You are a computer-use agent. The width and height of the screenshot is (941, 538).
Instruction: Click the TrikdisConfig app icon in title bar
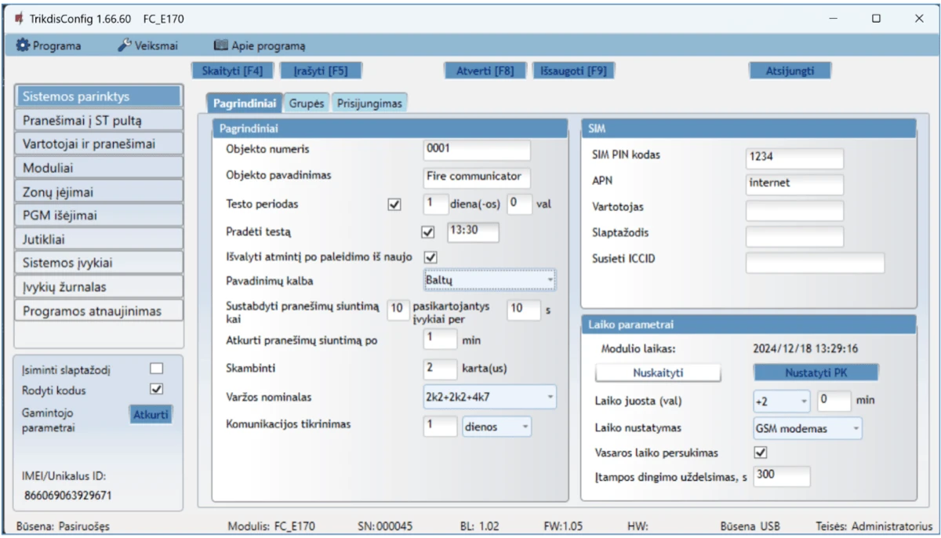19,19
